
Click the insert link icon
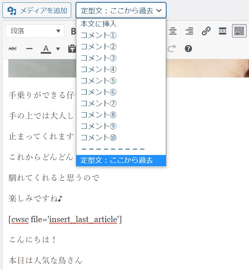pyautogui.click(x=206, y=31)
